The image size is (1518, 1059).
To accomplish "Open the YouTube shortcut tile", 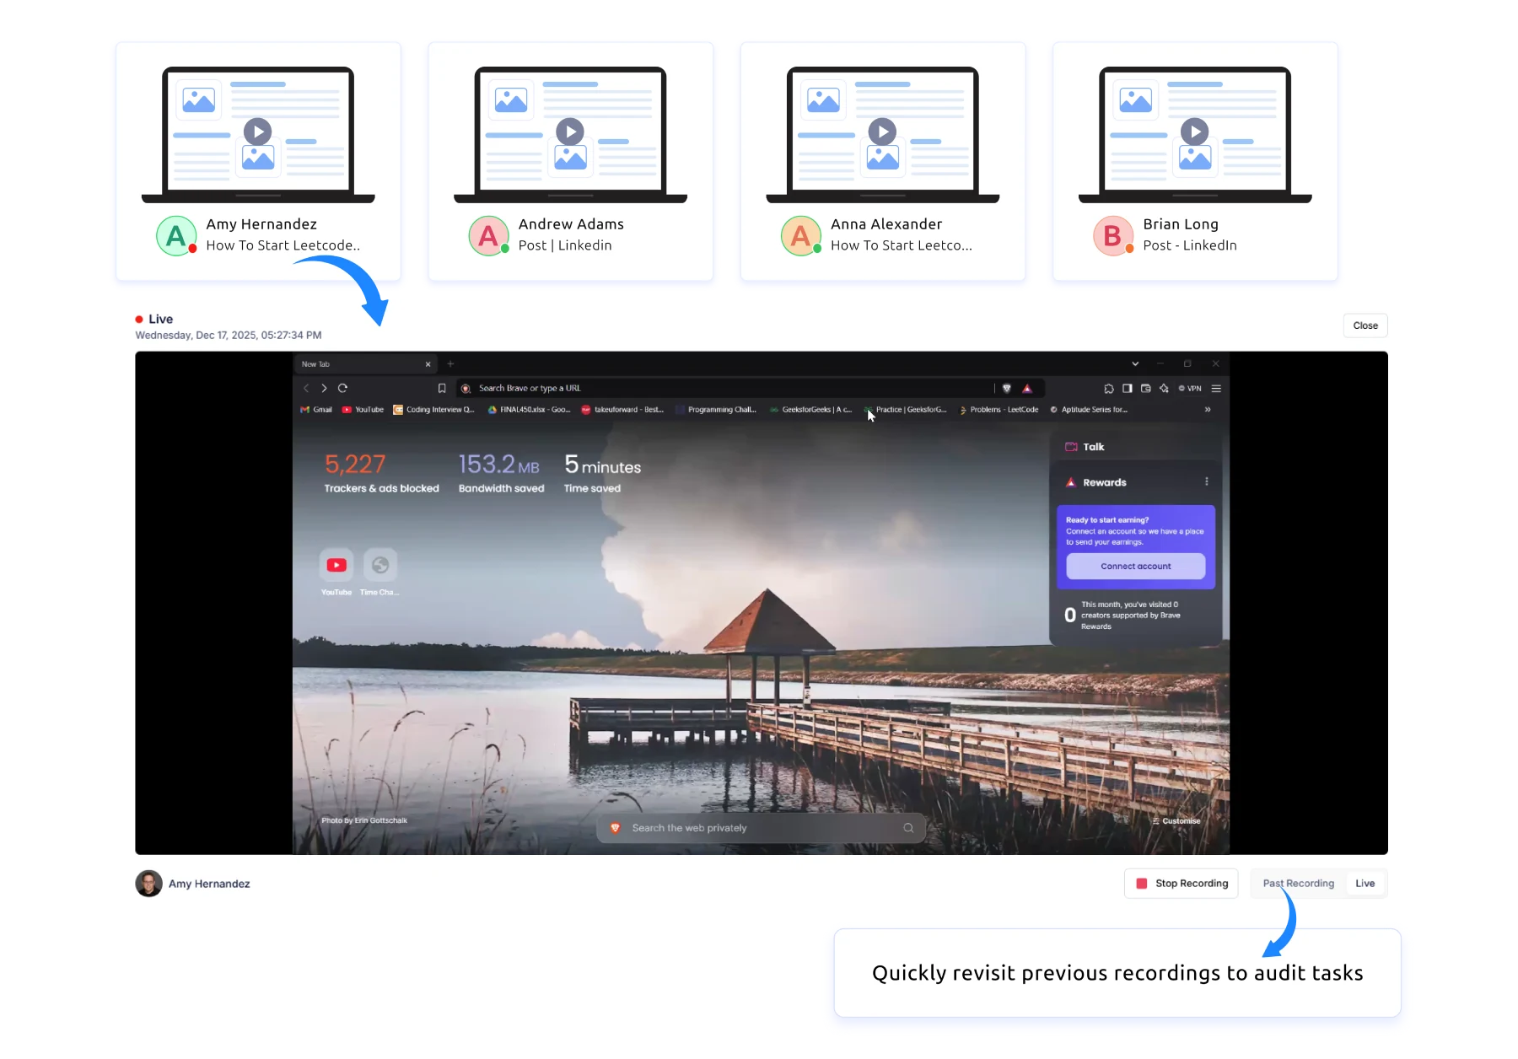I will point(336,566).
